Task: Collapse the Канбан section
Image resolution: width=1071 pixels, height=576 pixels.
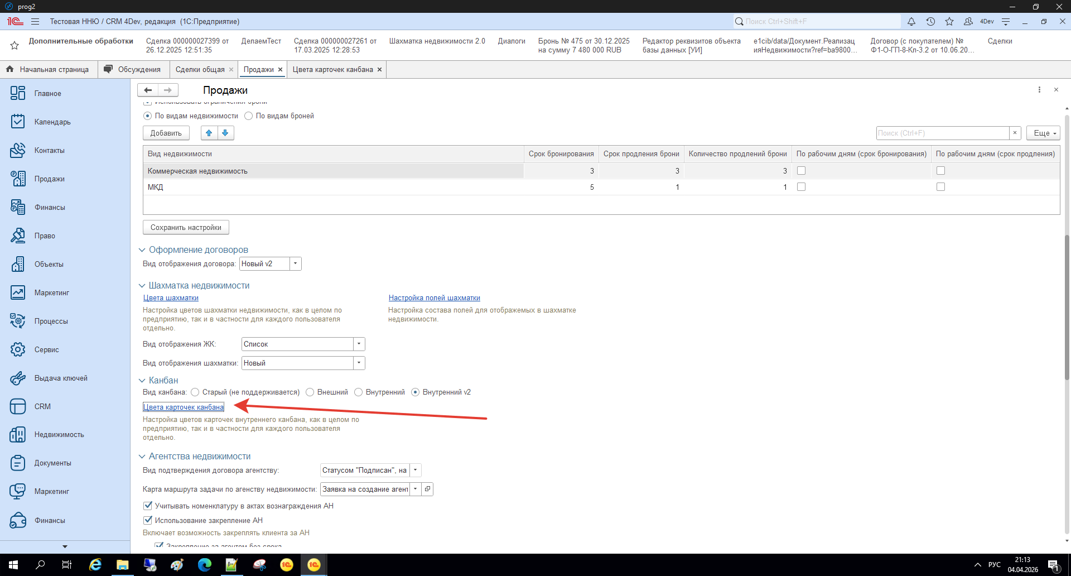Action: pos(142,381)
